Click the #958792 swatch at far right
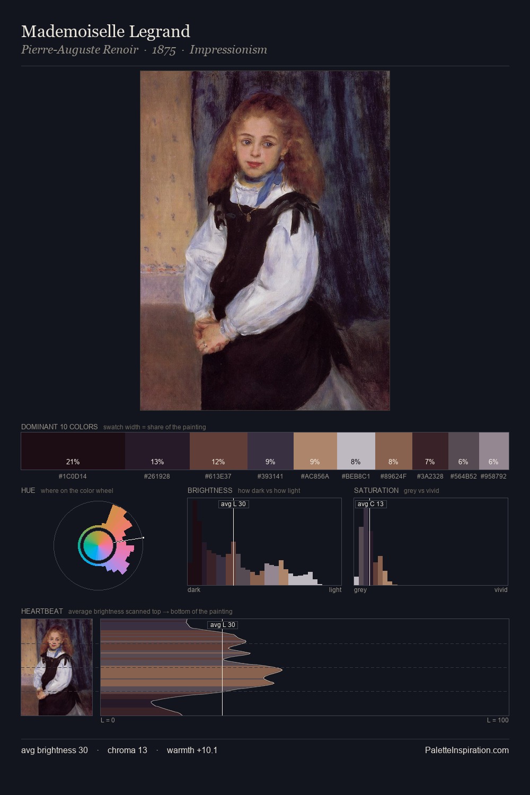530x795 pixels. (494, 451)
